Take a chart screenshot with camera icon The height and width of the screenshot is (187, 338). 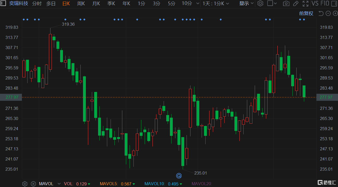click(x=286, y=3)
